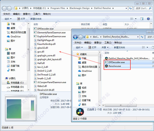Open 编辑(E) menu in the rear window
Viewport: 154px width, 131px height.
click(17, 14)
